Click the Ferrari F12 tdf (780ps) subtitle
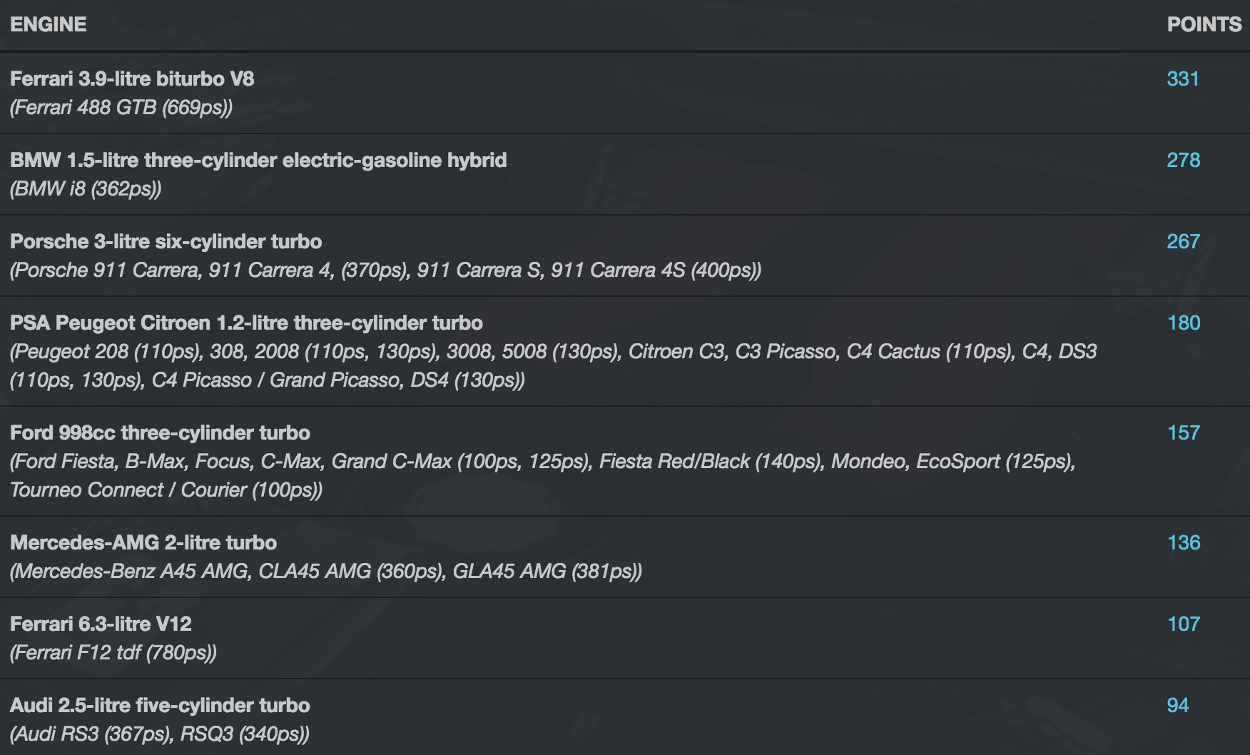This screenshot has width=1250, height=755. (x=113, y=653)
